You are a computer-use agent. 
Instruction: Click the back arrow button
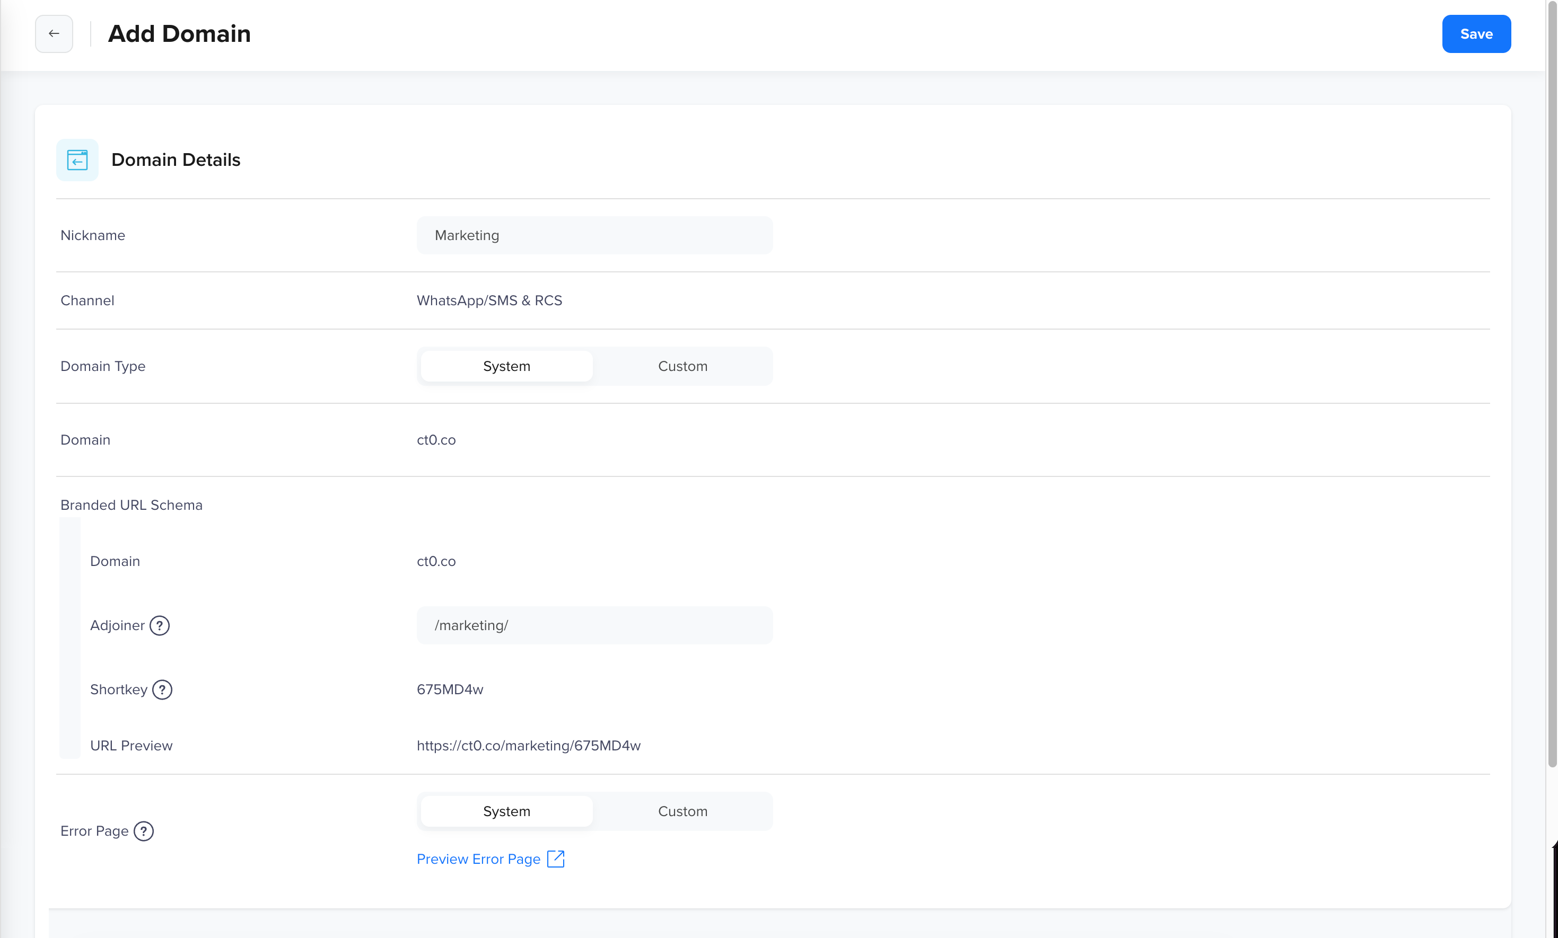54,33
